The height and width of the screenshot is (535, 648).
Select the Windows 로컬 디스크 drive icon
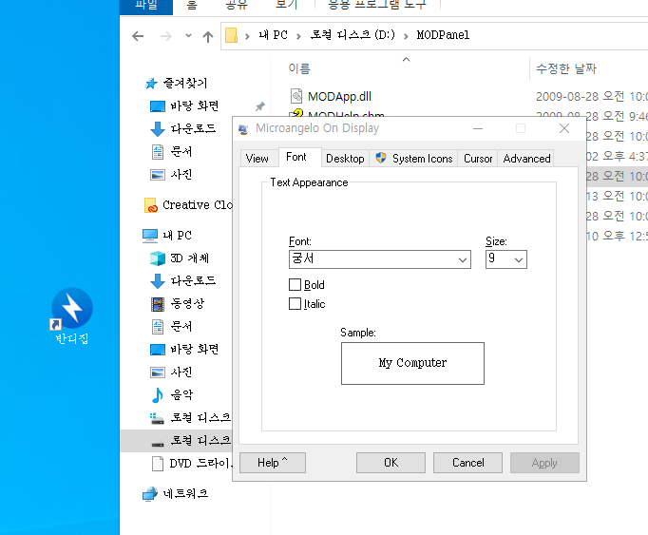coord(157,418)
